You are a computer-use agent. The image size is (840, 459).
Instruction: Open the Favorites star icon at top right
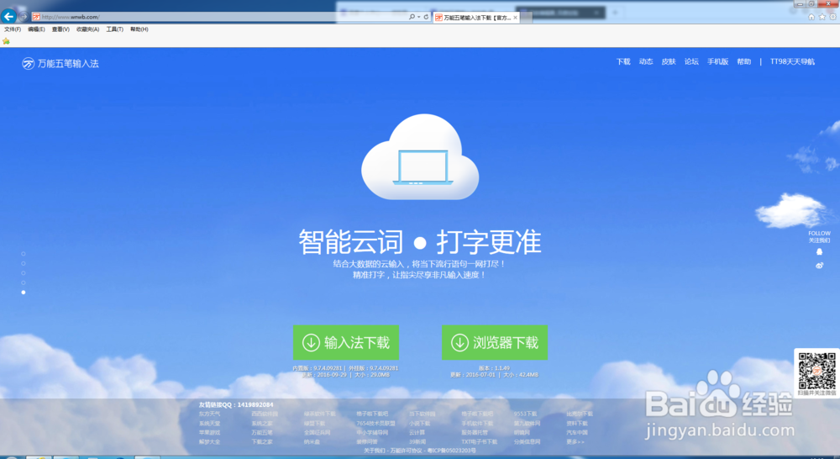[x=822, y=17]
